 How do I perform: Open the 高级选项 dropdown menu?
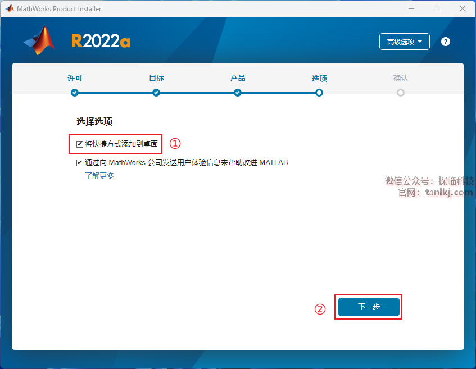(405, 42)
